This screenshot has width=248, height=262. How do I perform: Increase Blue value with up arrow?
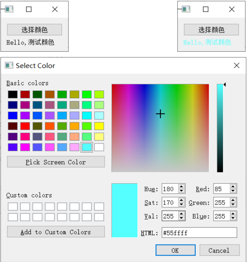pyautogui.click(x=233, y=214)
